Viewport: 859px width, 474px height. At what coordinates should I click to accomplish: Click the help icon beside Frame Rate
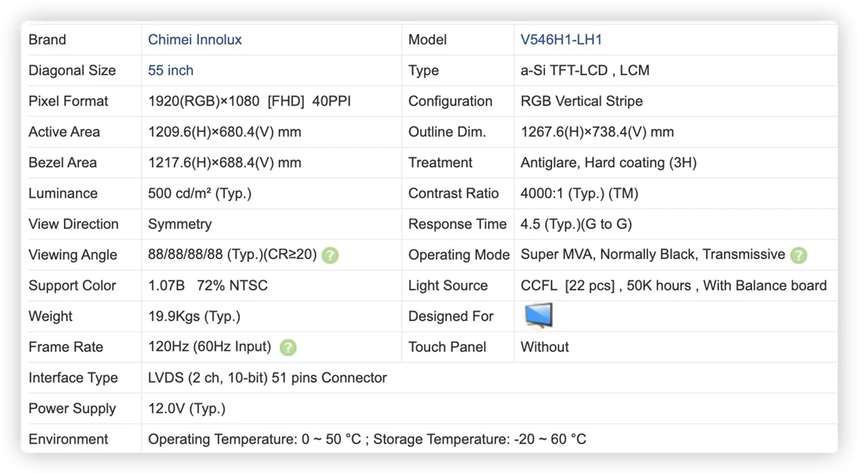(287, 347)
